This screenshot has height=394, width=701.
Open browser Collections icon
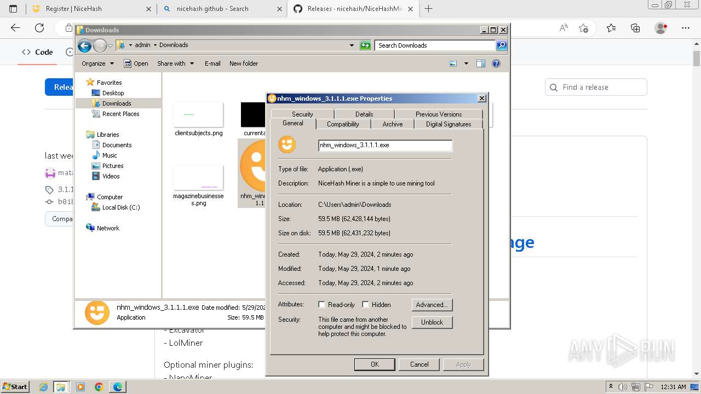(x=635, y=28)
